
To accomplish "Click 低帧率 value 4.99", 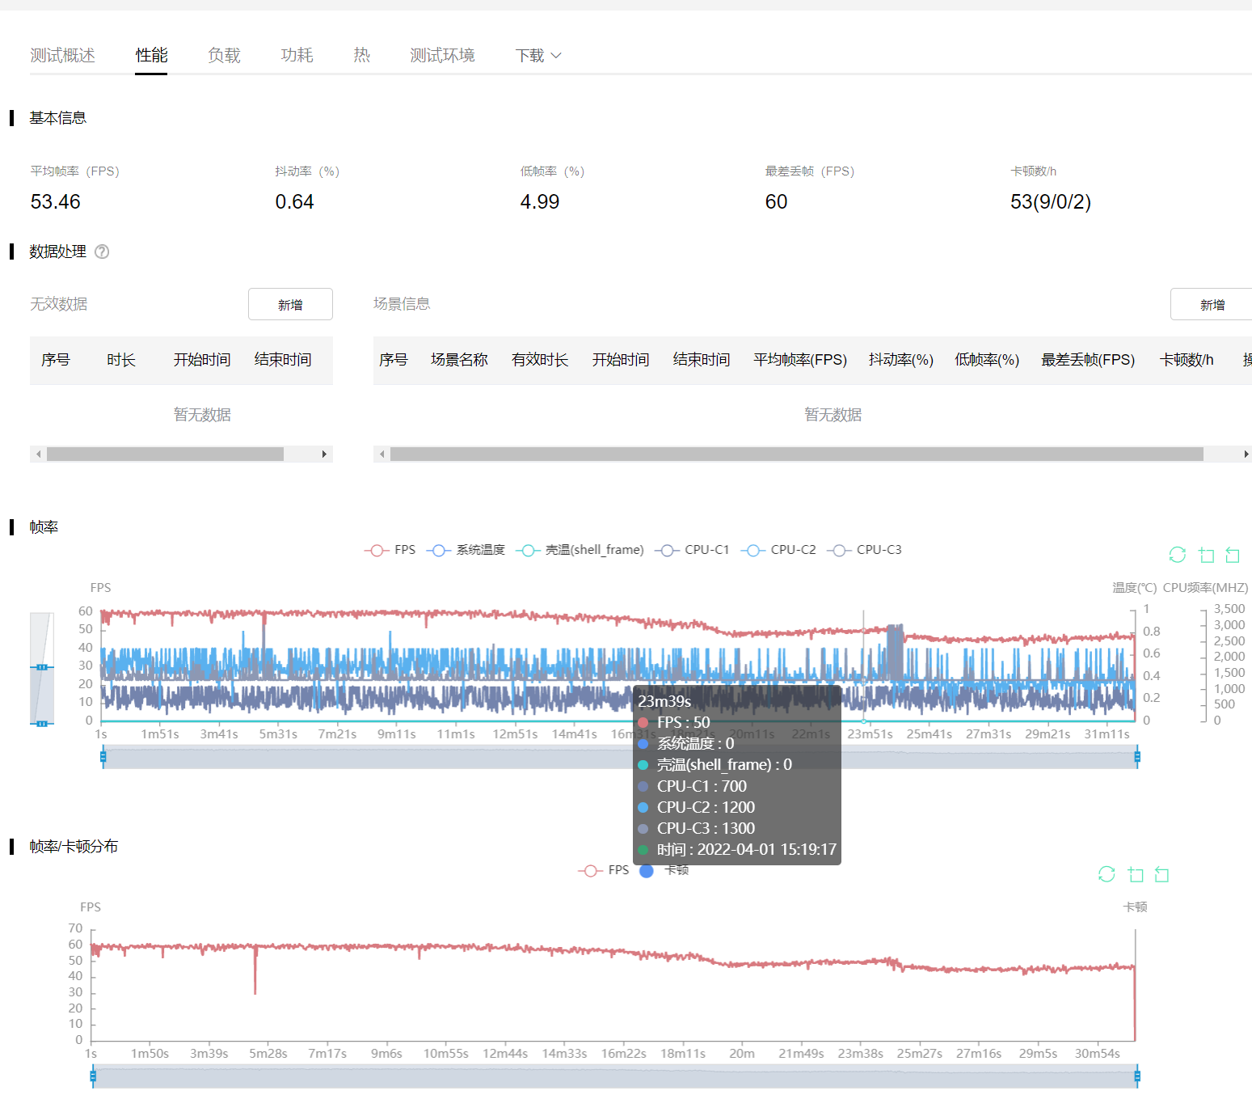I will [539, 202].
